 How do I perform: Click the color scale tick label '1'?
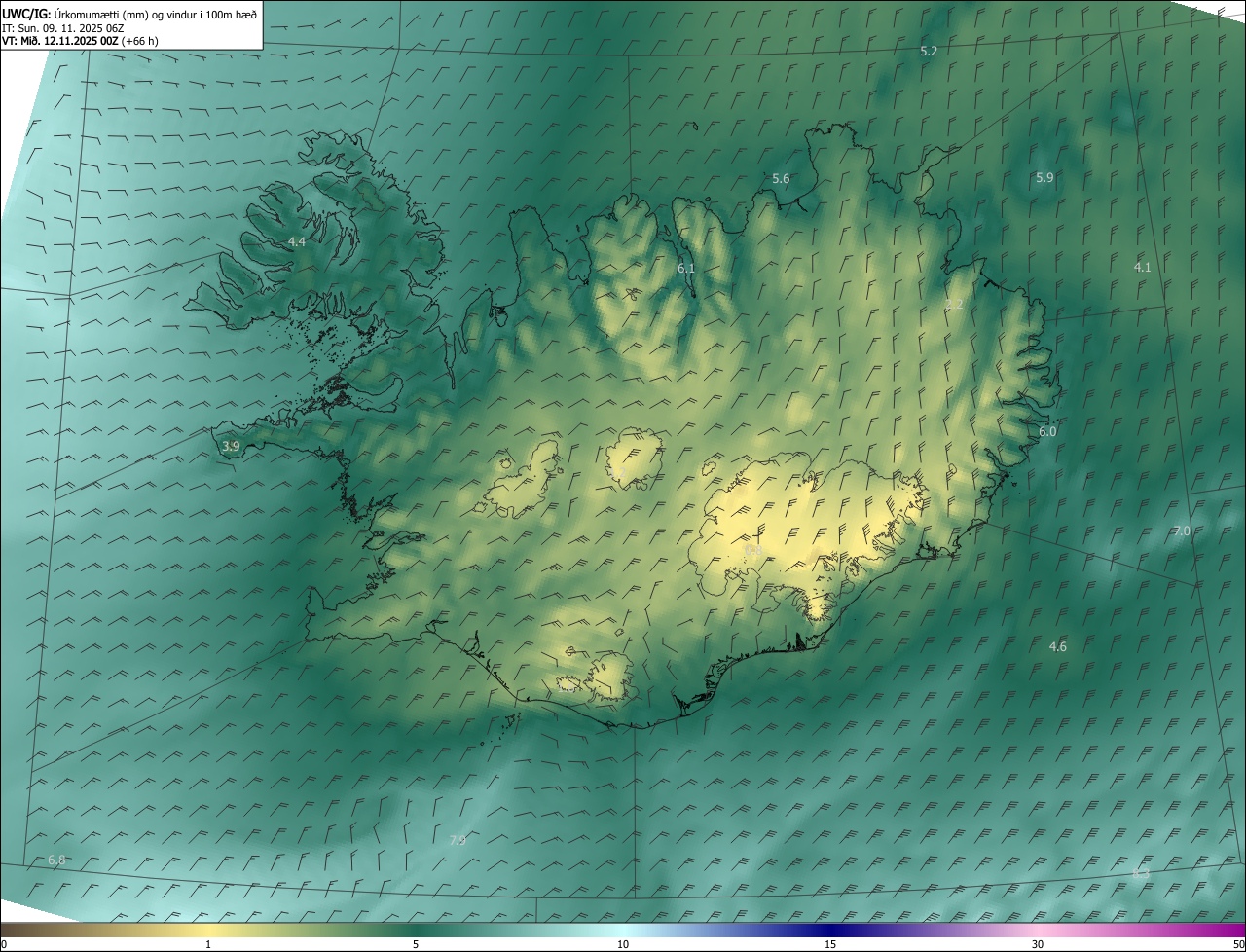coord(208,944)
